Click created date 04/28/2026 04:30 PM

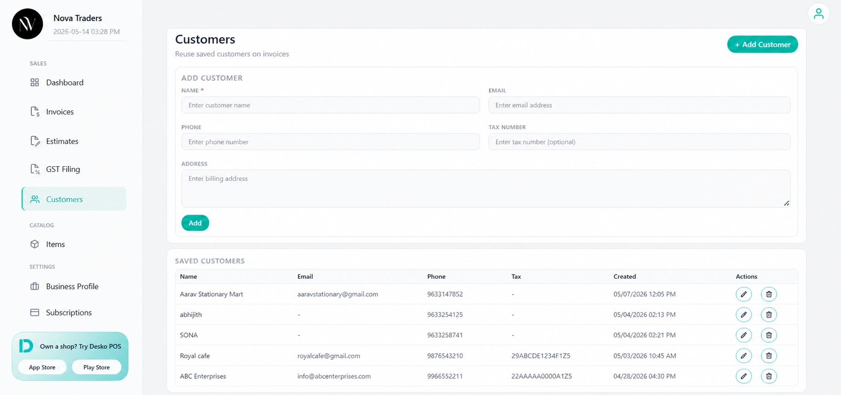coord(645,376)
